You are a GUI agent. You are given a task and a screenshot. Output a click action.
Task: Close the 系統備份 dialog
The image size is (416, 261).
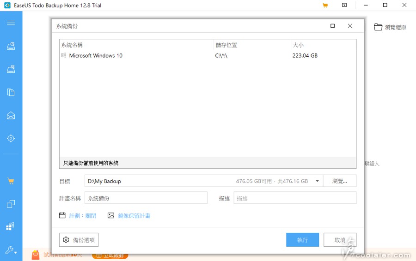[x=350, y=26]
